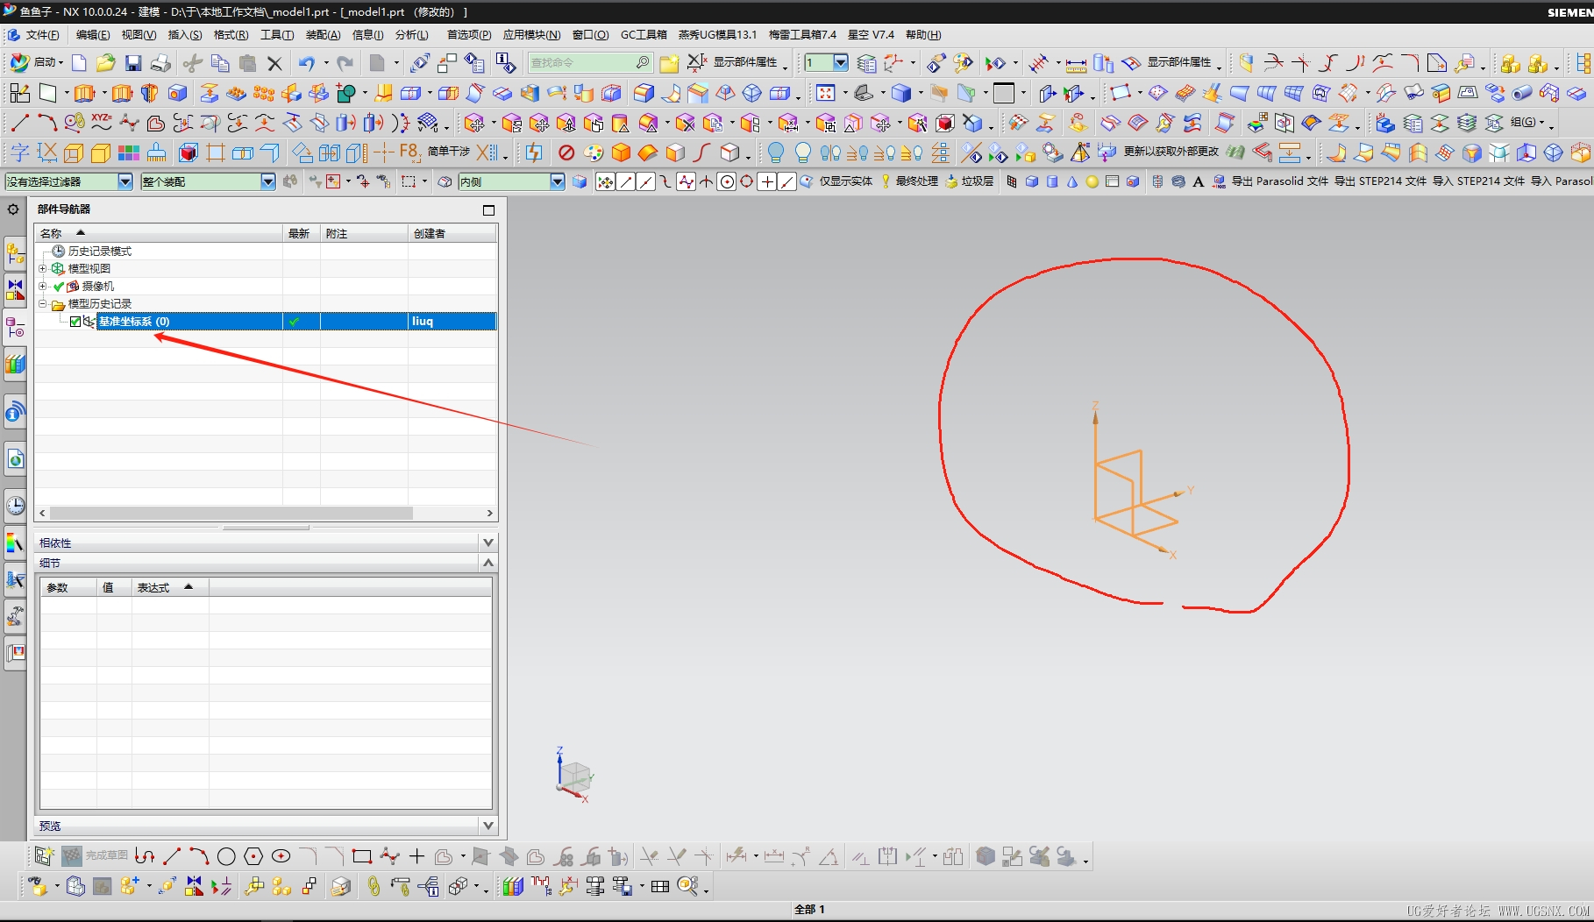The image size is (1594, 922).
Task: Click 导出 STEP214 文件 button
Action: (1380, 181)
